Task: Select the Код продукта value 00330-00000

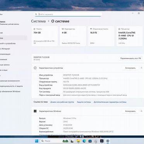Action: pyautogui.click(x=75, y=88)
